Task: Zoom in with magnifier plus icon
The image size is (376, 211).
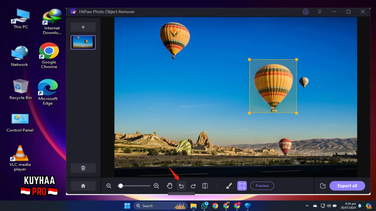Action: click(156, 186)
